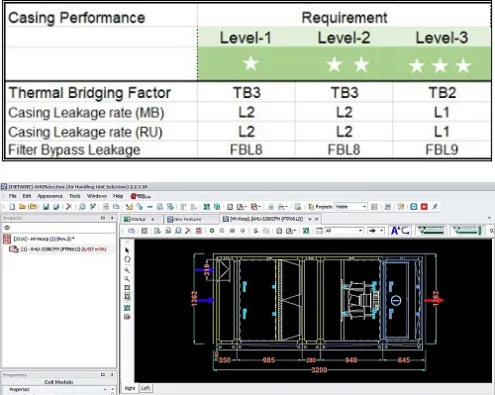Screen dimensions: 495x395
Task: Click the zoom in magnifier tool
Action: point(127,270)
